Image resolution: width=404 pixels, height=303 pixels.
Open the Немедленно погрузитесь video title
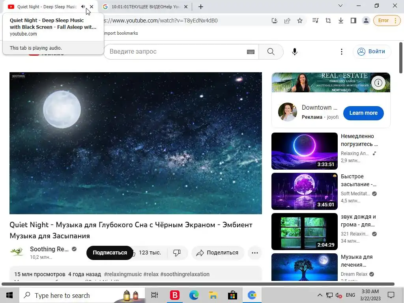(359, 140)
